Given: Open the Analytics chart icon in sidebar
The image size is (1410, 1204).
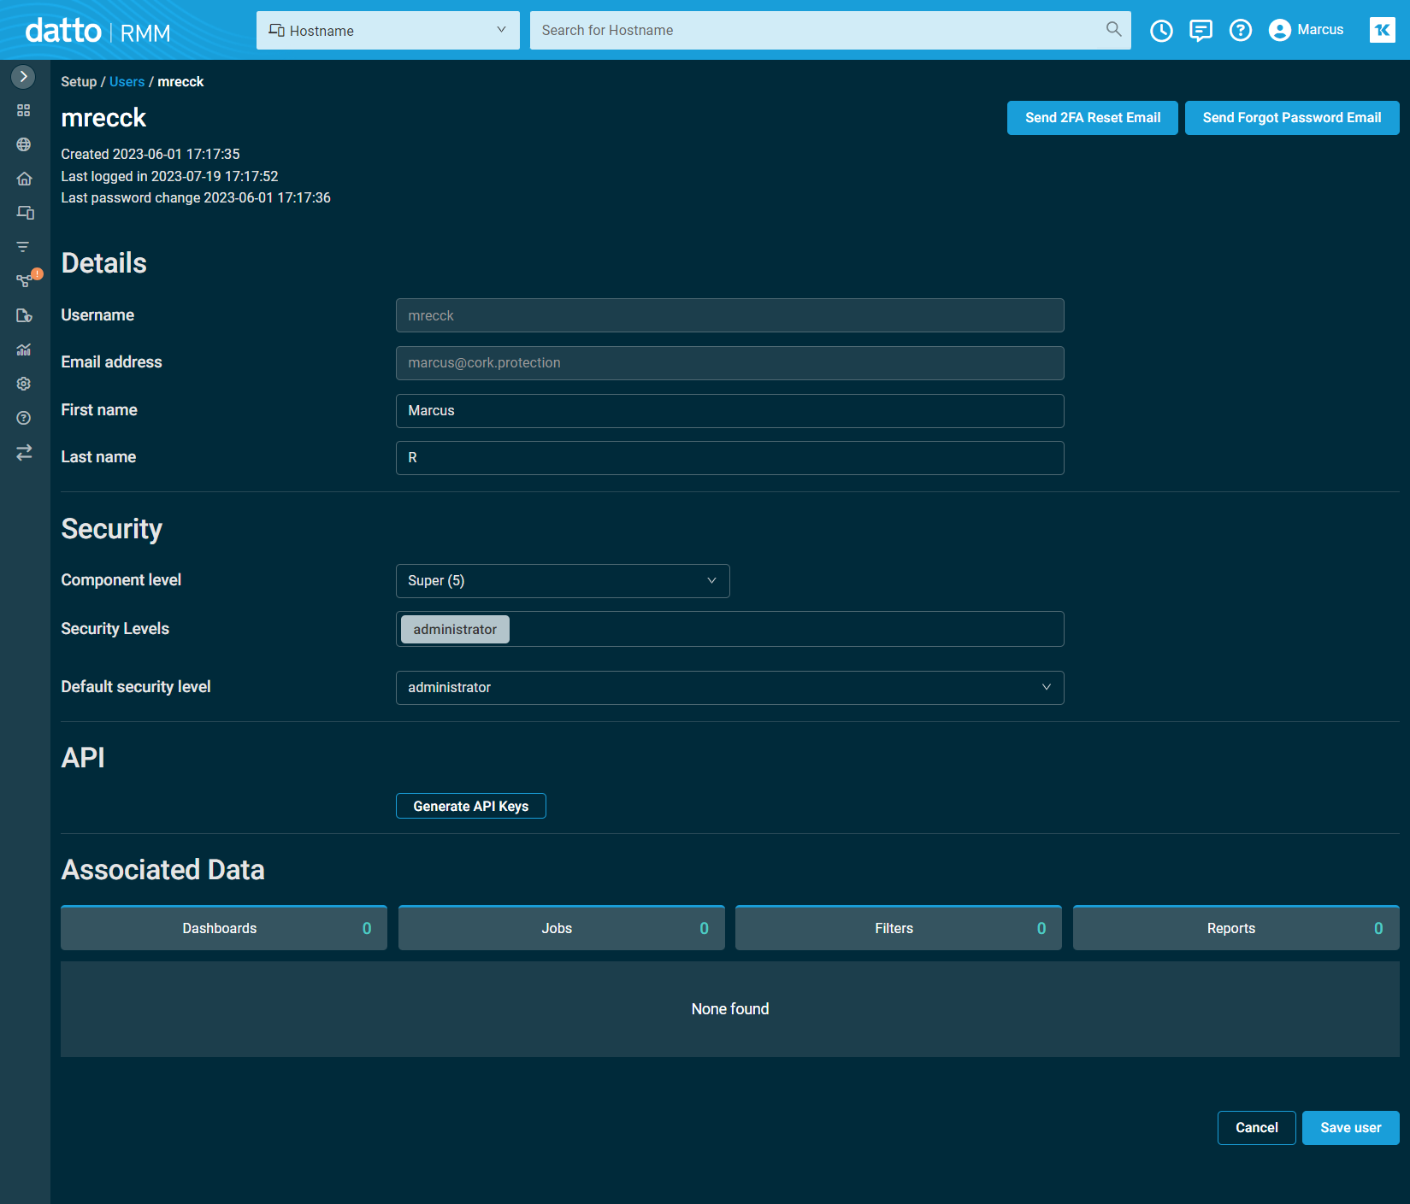Looking at the screenshot, I should (x=24, y=349).
